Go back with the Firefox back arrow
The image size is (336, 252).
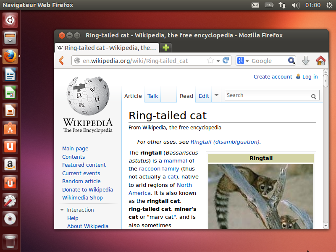pos(61,60)
